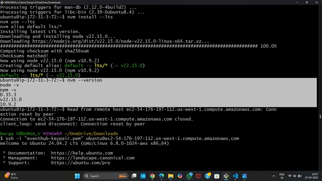Click the 'Installing latest LTS version.' line
This screenshot has height=181, width=322.
[40, 32]
